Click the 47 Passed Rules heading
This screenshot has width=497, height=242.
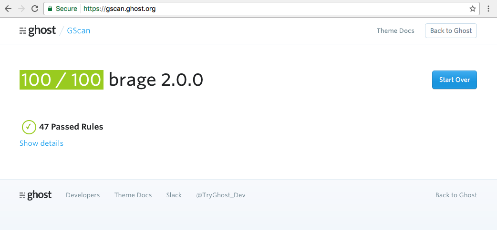click(x=71, y=127)
